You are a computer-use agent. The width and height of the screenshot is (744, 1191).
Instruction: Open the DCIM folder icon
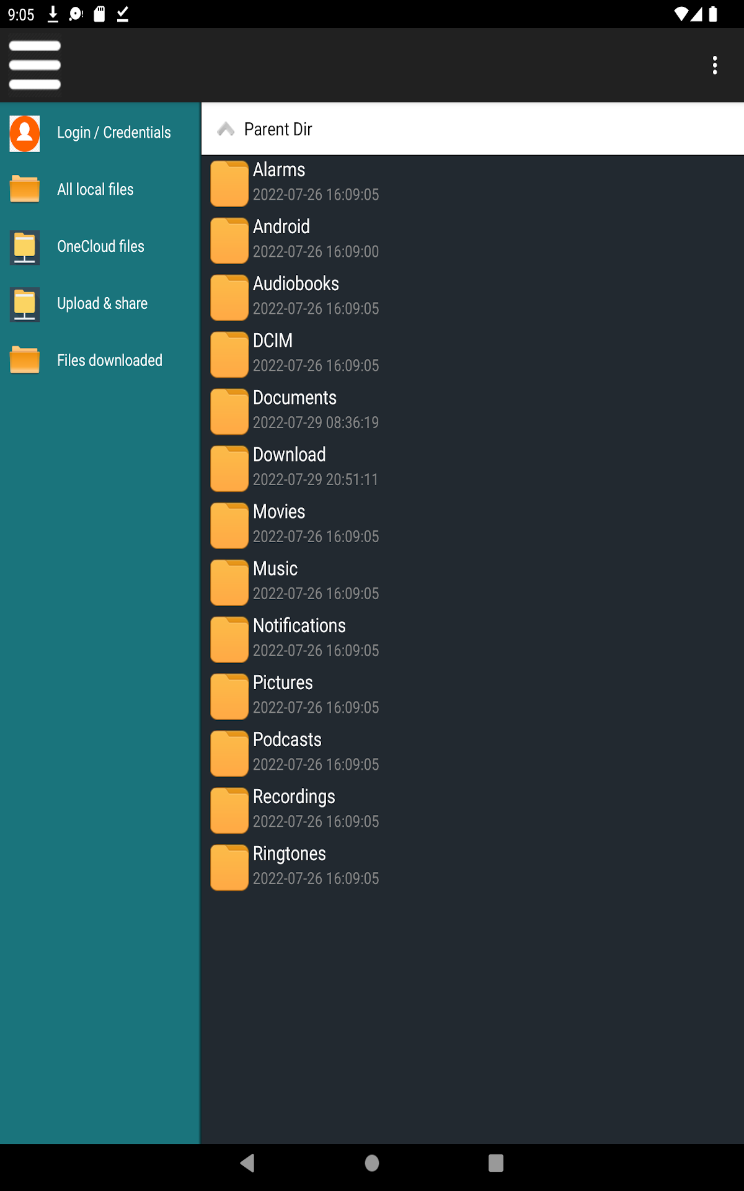pos(229,354)
